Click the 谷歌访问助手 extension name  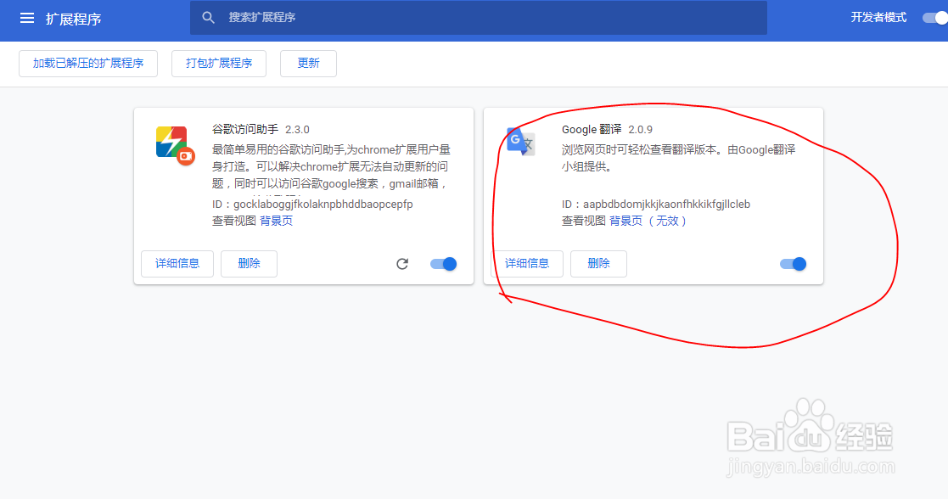(245, 130)
